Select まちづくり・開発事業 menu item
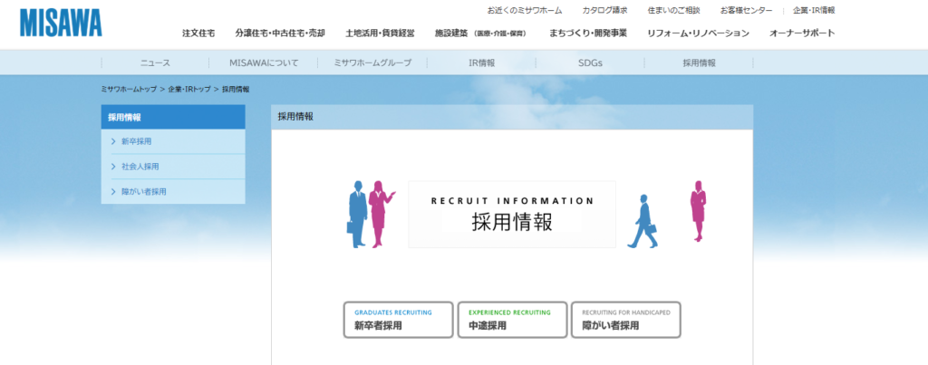The width and height of the screenshot is (928, 365). click(587, 34)
